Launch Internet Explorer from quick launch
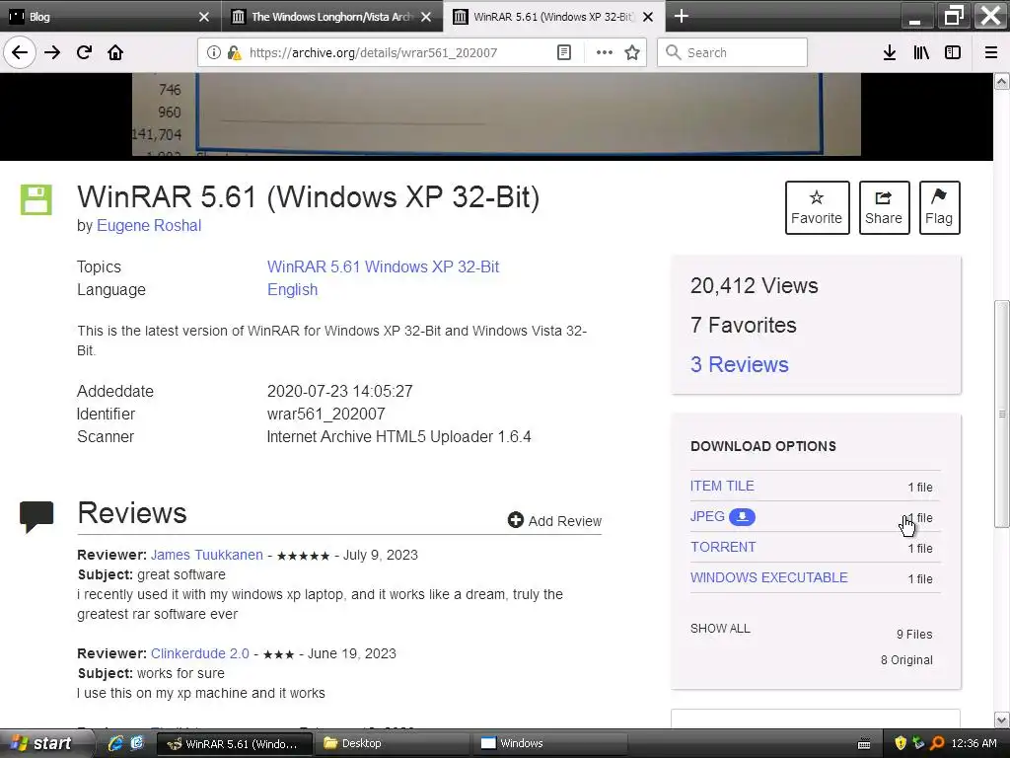Screen dimensions: 1010x758 [115, 743]
